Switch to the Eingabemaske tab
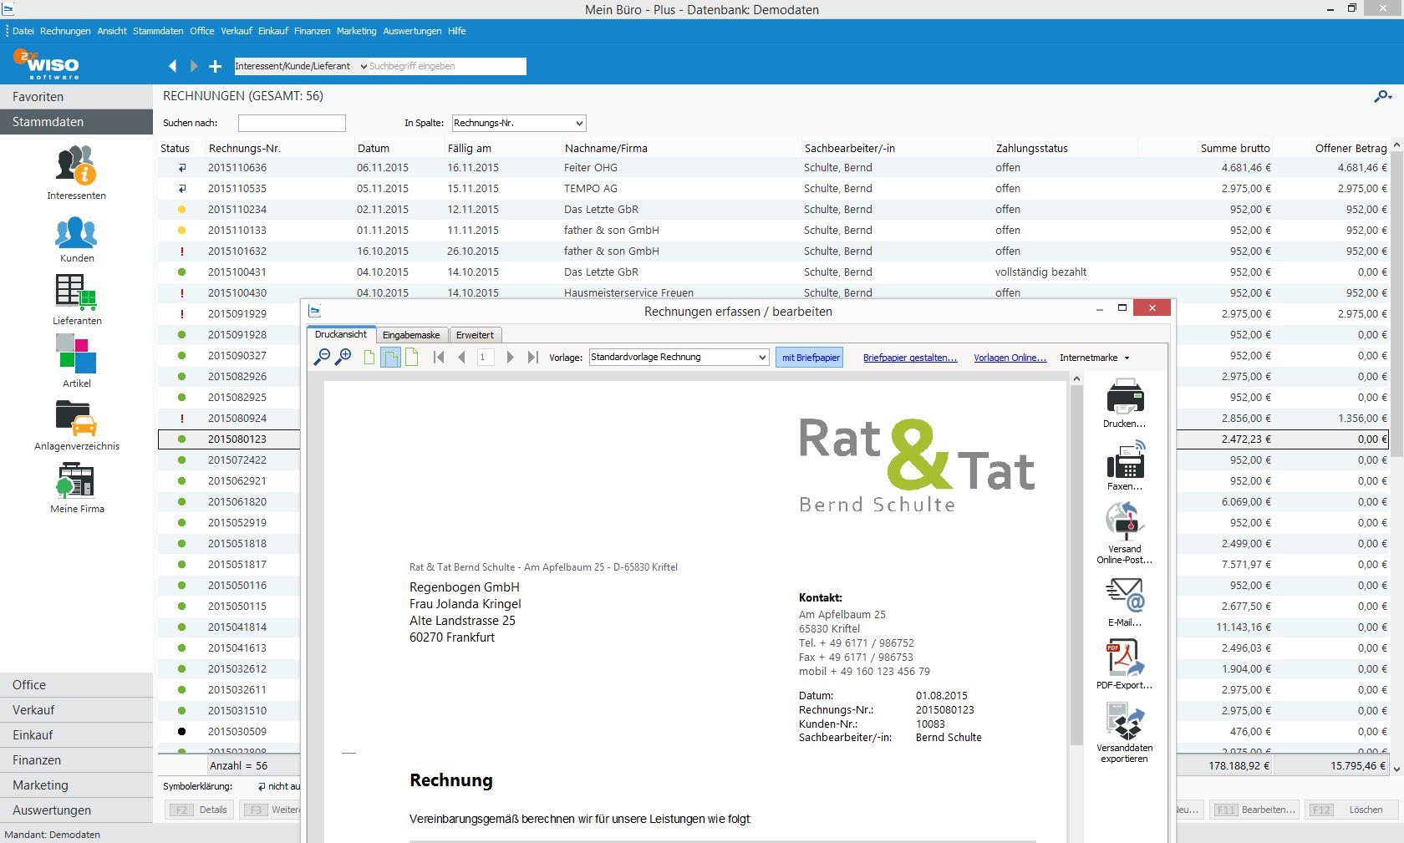 410,335
